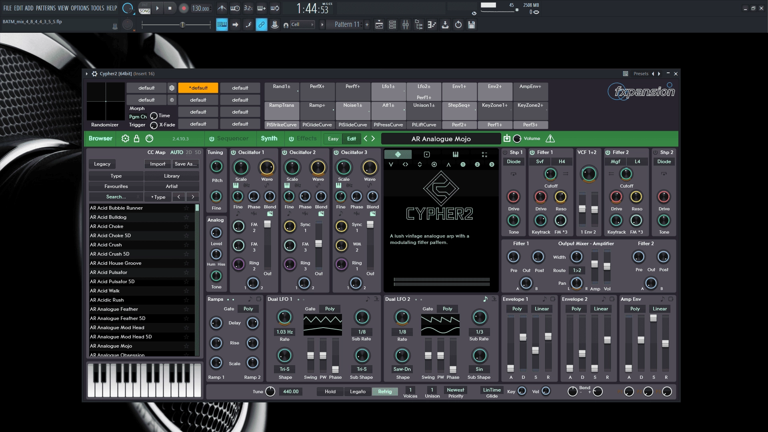Open Cypher2 settings gear icon

(x=125, y=138)
